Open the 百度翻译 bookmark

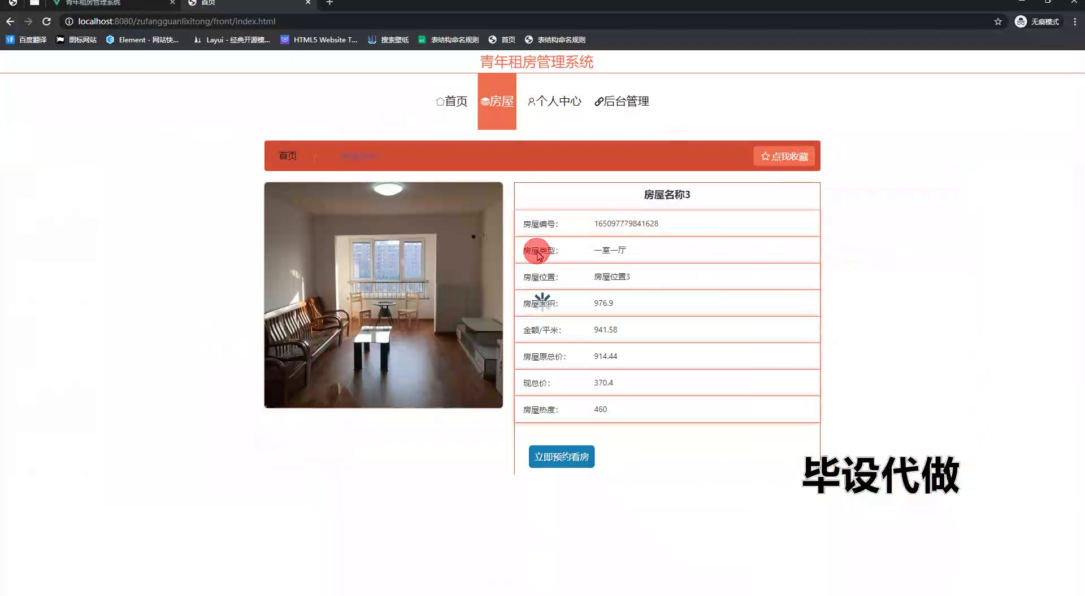click(26, 40)
